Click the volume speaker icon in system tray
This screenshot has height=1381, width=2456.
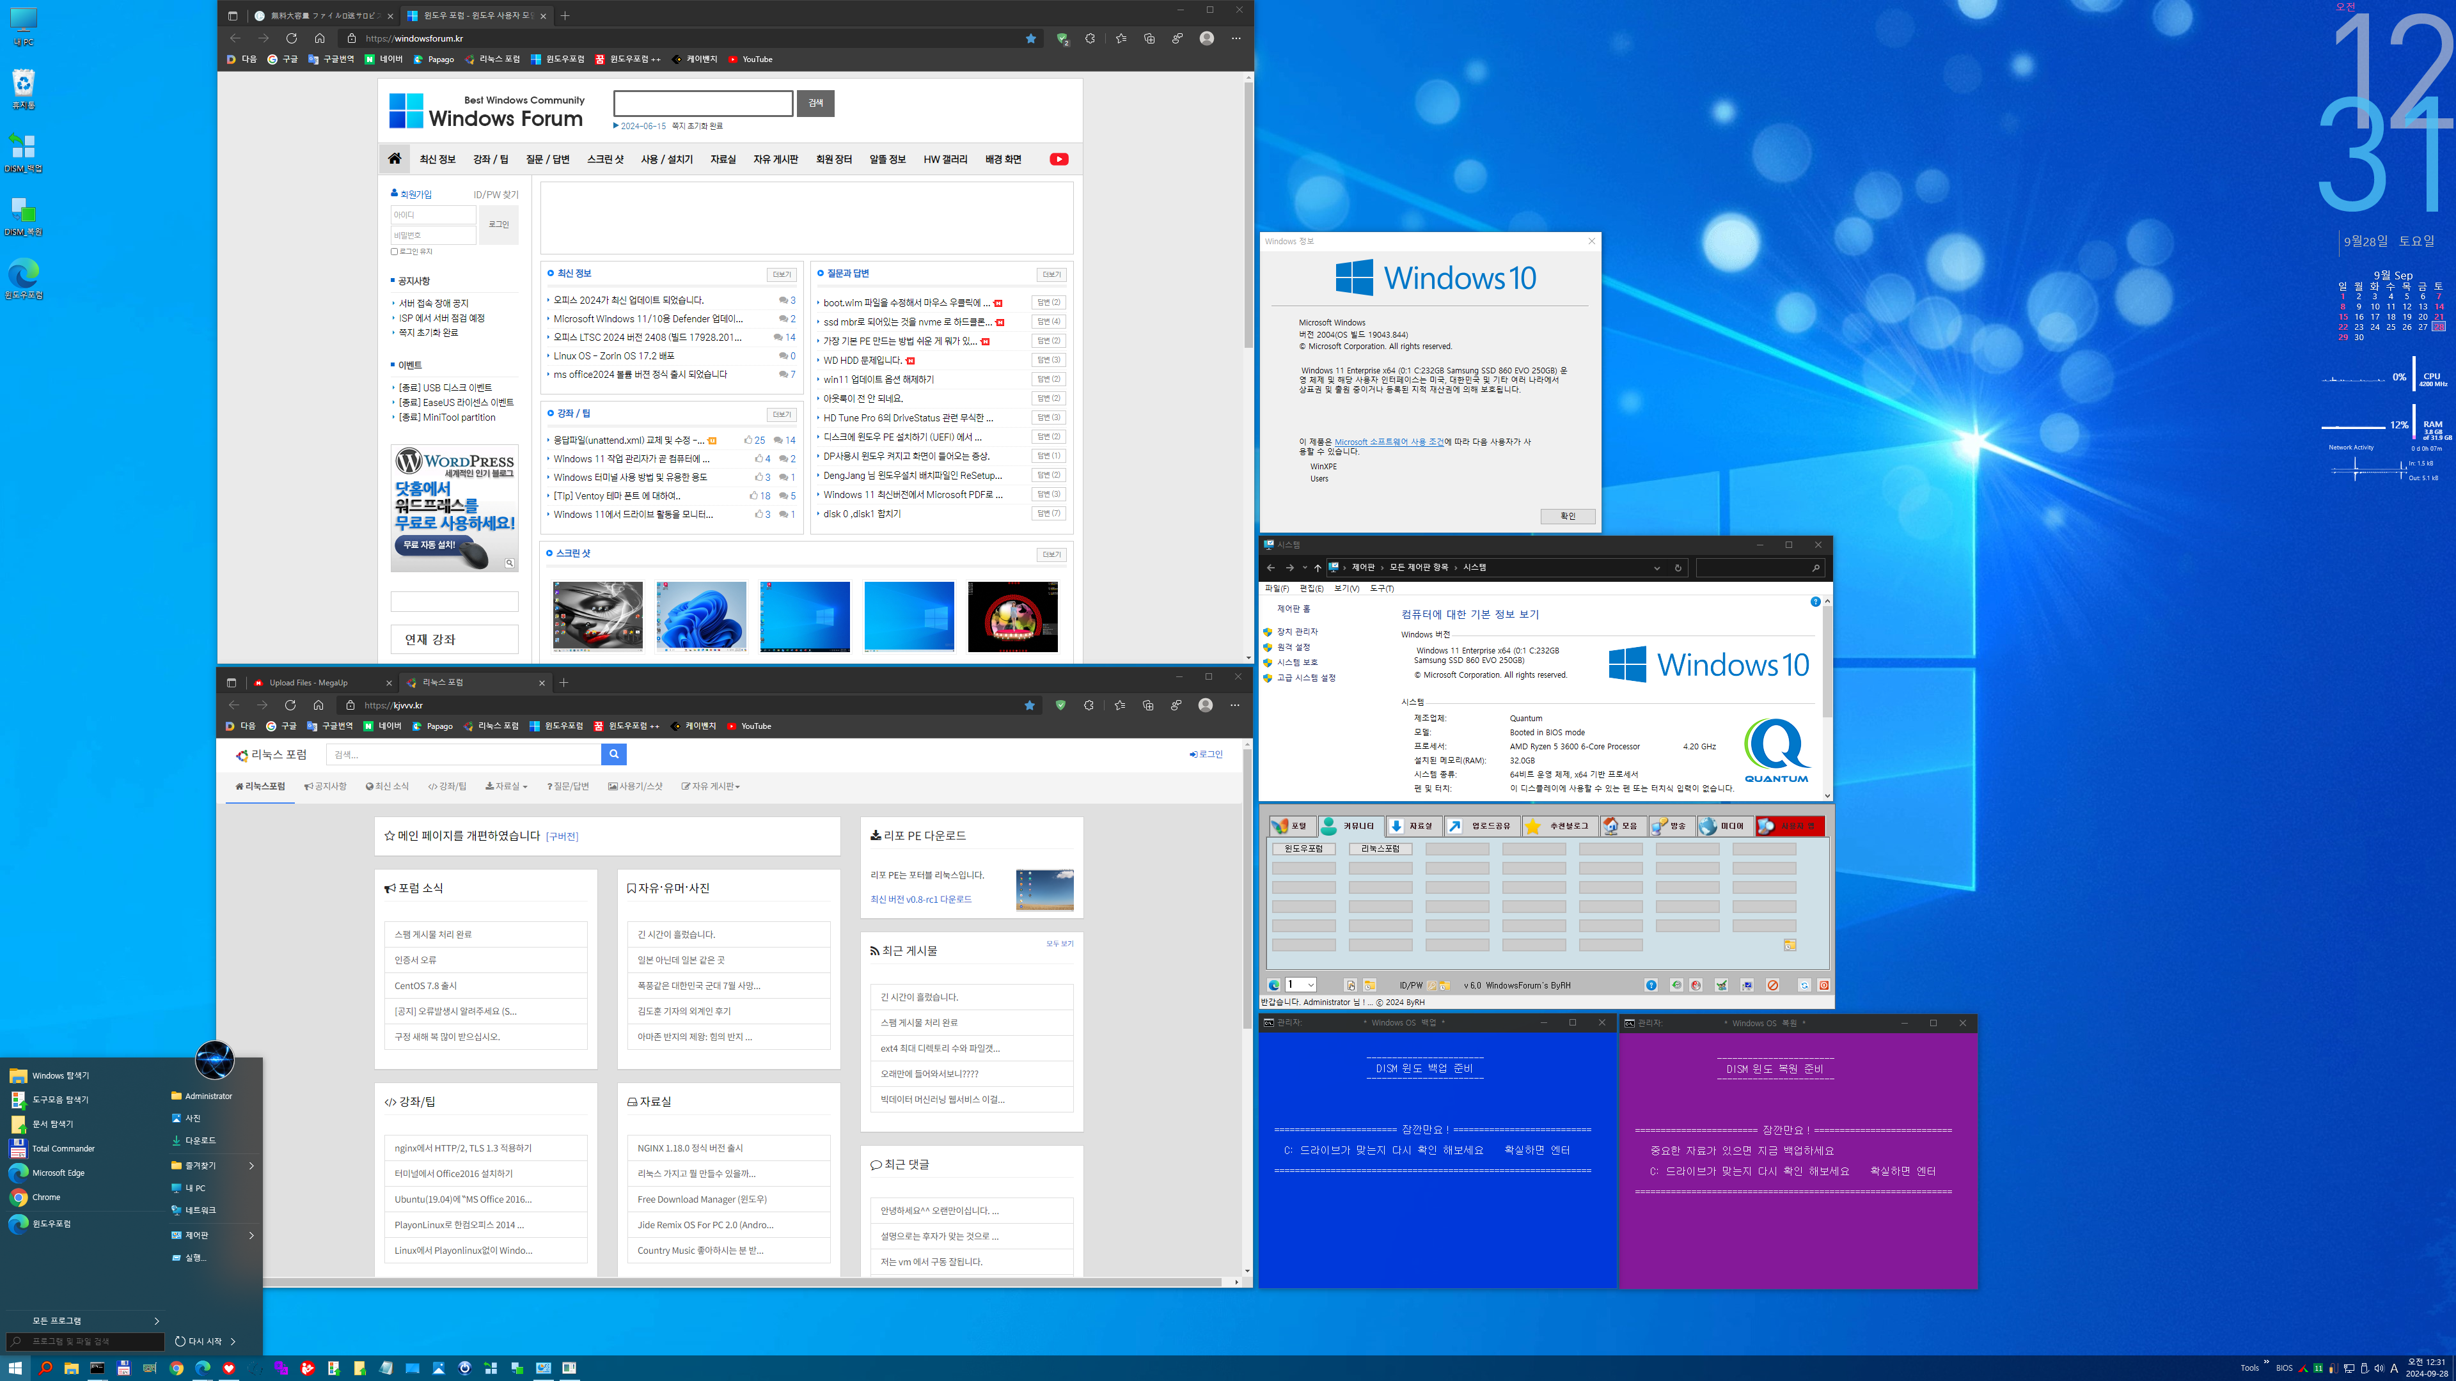tap(2379, 1368)
